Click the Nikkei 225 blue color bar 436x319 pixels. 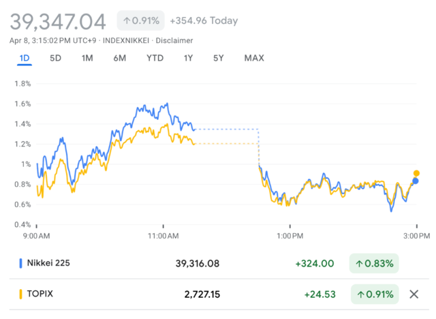pos(21,263)
